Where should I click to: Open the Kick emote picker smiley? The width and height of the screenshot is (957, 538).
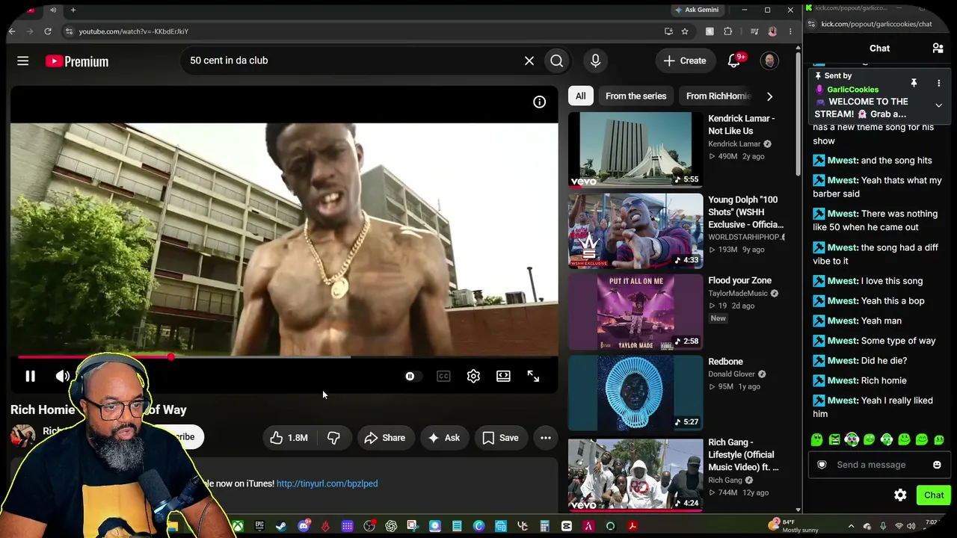(x=937, y=465)
